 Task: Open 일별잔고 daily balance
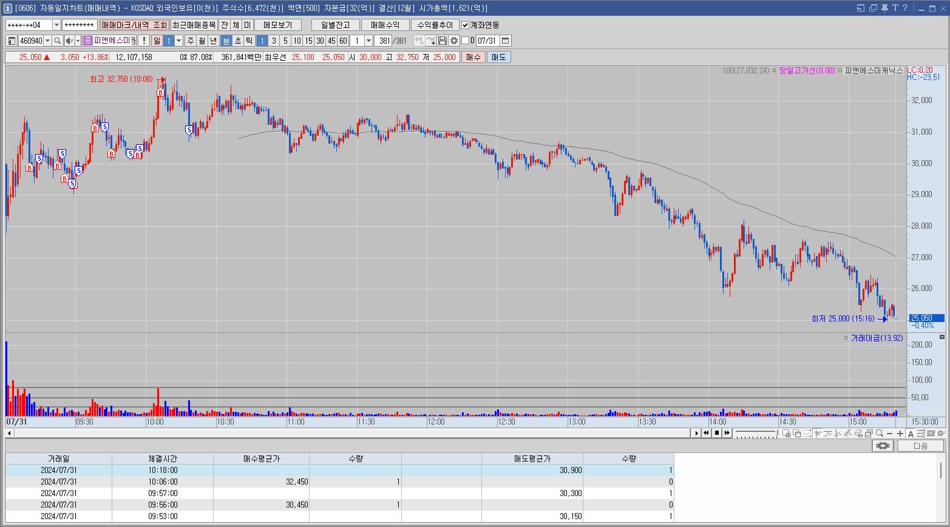[335, 25]
